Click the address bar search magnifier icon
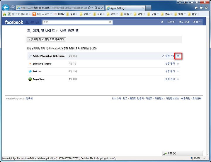 [89, 8]
